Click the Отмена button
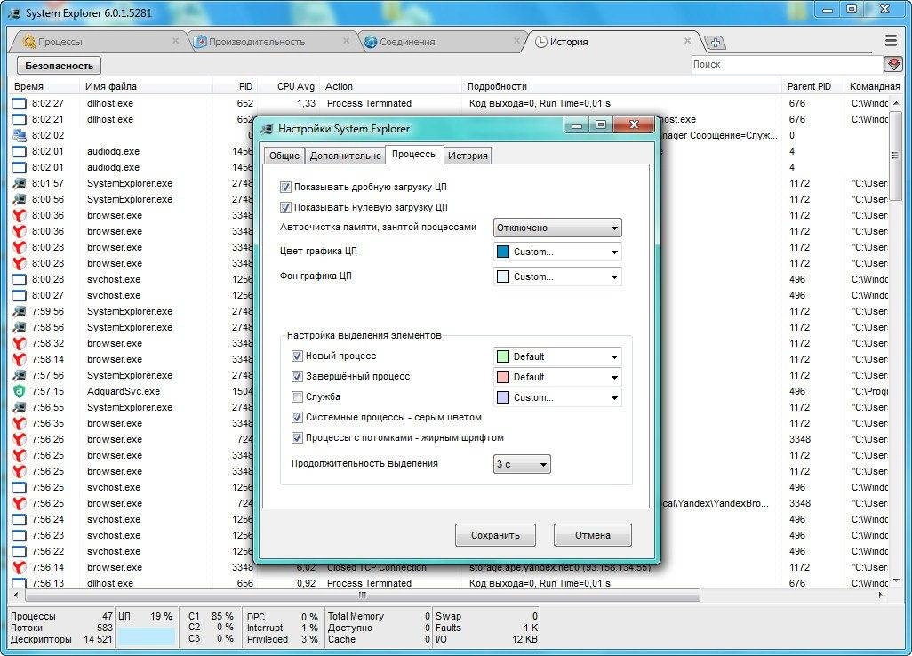This screenshot has width=912, height=656. 592,535
